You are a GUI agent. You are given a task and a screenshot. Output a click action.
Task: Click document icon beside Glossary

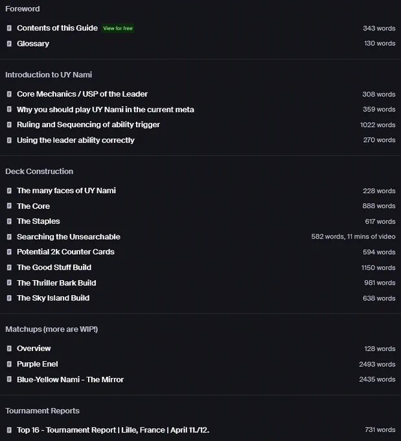click(9, 43)
